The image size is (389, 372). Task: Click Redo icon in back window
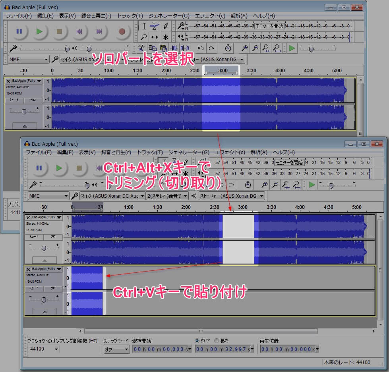(x=212, y=48)
